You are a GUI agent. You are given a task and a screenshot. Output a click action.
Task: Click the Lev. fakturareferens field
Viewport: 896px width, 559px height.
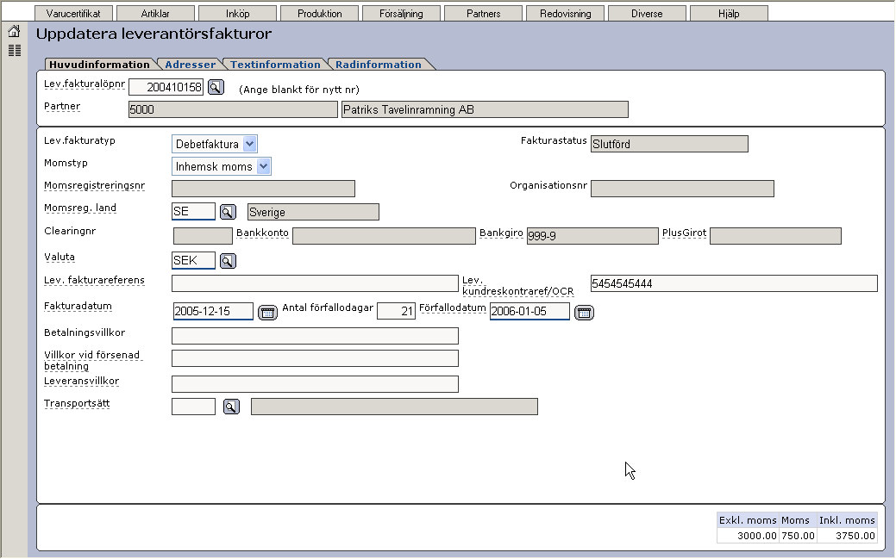(x=315, y=283)
